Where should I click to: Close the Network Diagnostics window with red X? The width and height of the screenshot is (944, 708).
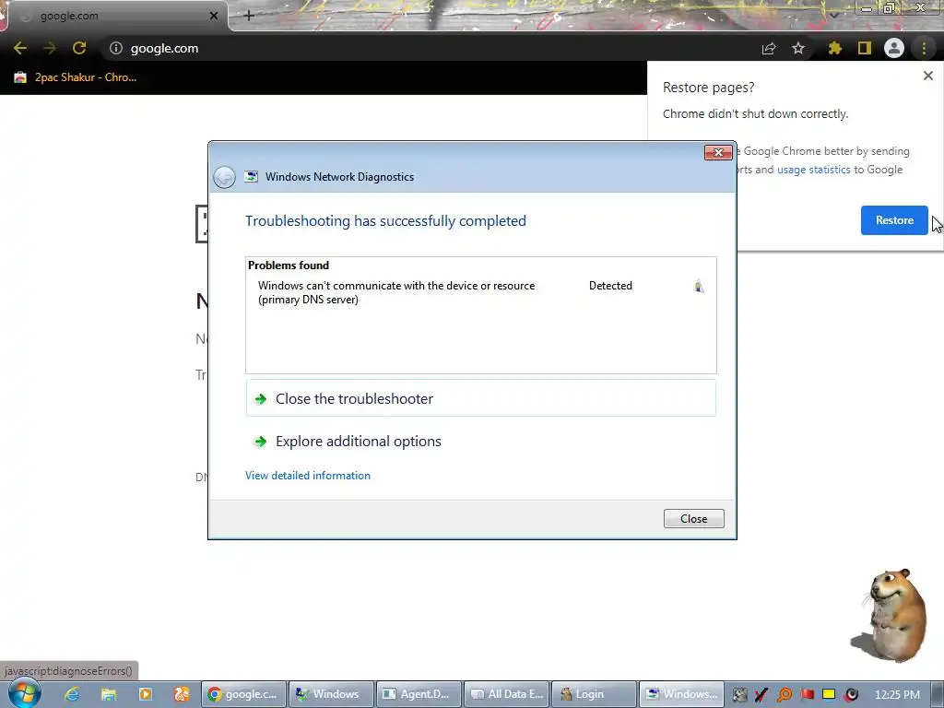[718, 152]
